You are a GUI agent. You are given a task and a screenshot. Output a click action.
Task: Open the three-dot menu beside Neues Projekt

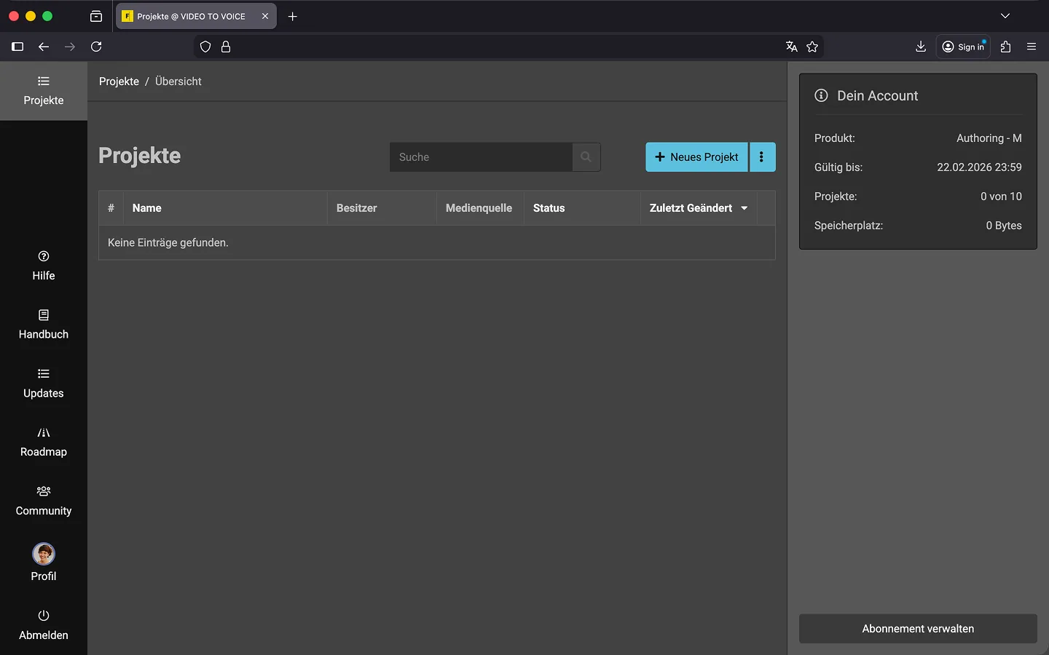click(761, 157)
